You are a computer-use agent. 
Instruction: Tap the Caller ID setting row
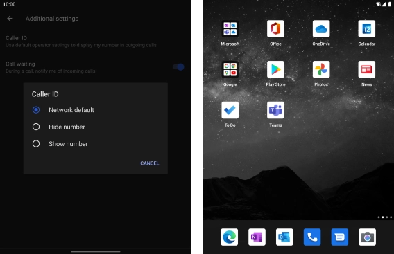(95, 42)
